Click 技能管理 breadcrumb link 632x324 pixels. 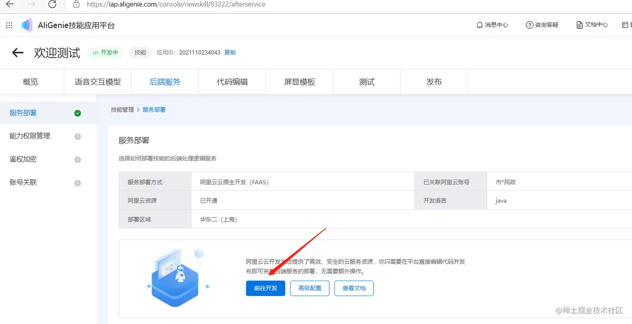click(122, 110)
